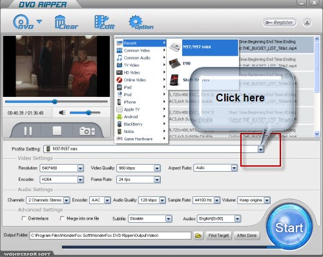Click the After Done button
The width and height of the screenshot is (323, 257).
pyautogui.click(x=247, y=236)
